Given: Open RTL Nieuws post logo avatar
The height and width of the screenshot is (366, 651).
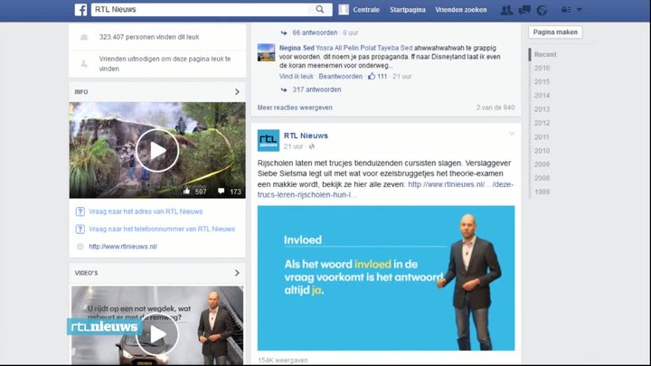Looking at the screenshot, I should click(x=269, y=140).
